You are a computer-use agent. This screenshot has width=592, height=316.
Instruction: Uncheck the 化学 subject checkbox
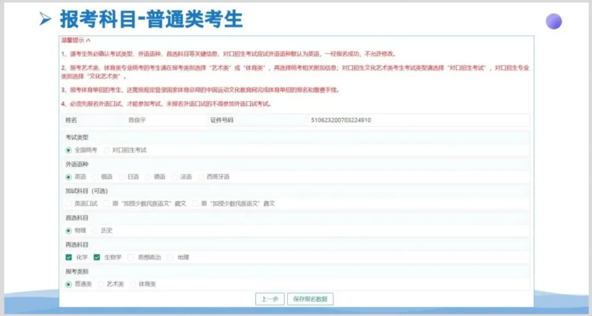69,258
